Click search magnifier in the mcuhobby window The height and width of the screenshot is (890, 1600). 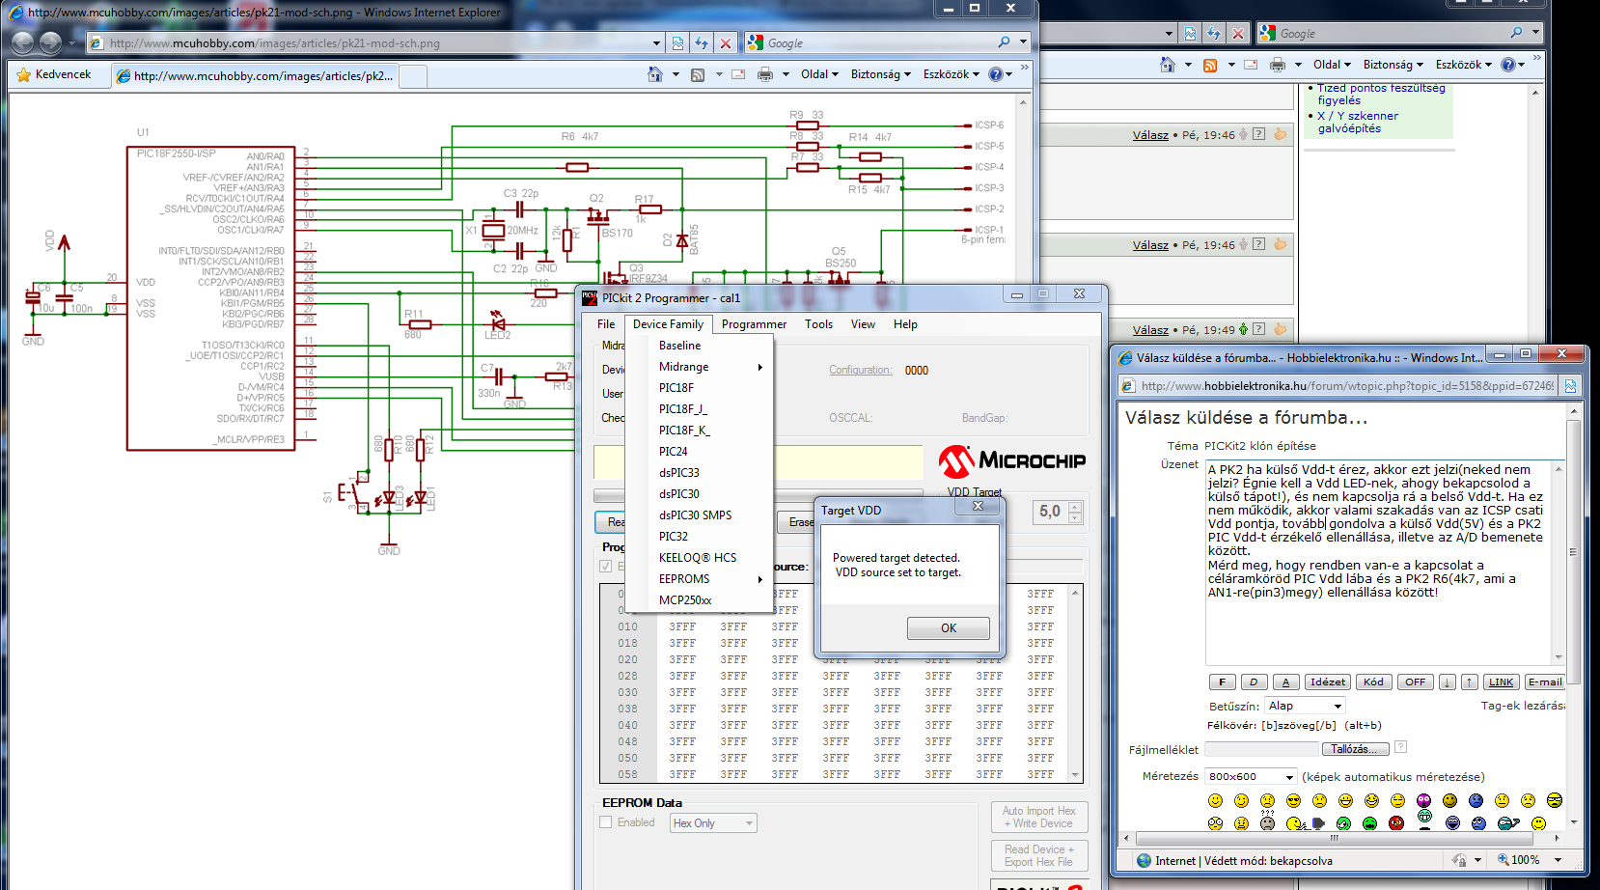point(1004,42)
